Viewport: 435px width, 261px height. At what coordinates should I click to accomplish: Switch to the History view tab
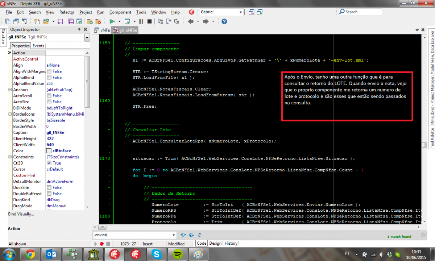(x=231, y=243)
